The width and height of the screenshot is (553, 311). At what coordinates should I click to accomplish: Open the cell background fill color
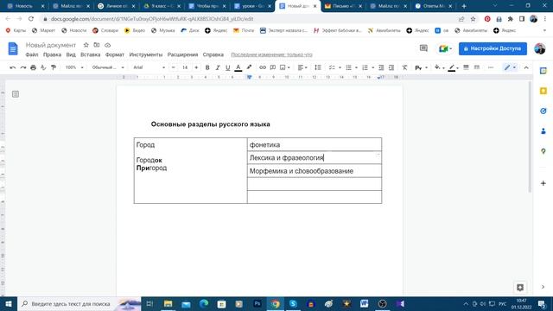[x=438, y=67]
